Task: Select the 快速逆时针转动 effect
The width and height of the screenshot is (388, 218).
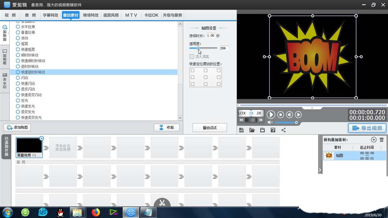Action: coord(94,72)
